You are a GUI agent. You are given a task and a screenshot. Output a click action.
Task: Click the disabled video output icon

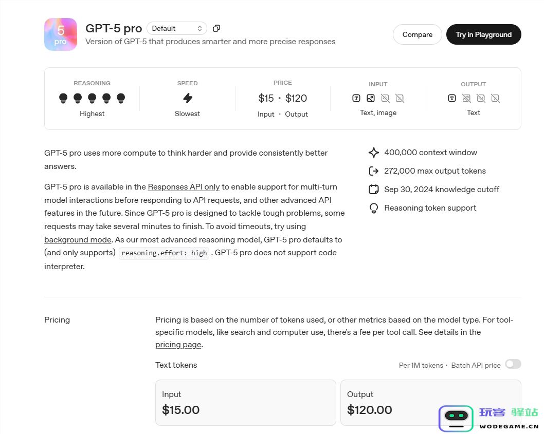pyautogui.click(x=495, y=98)
